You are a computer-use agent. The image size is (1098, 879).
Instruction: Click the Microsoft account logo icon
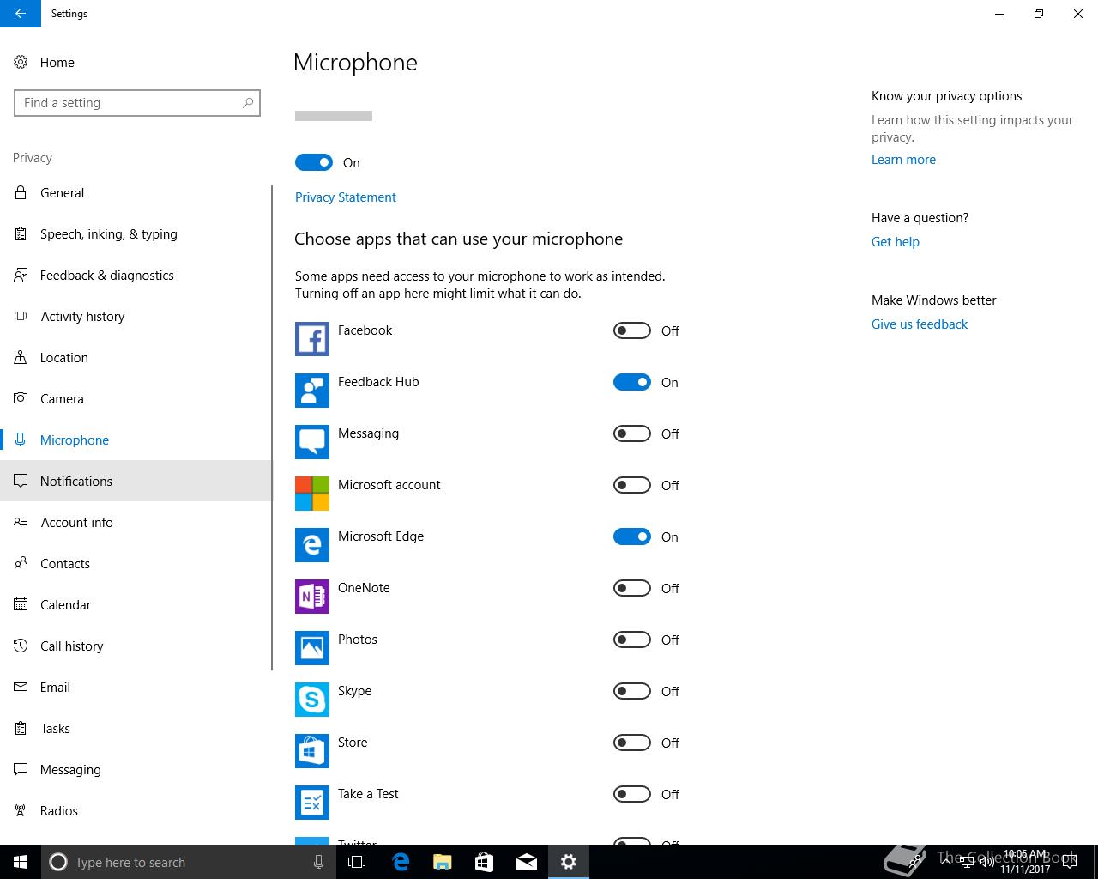(312, 494)
